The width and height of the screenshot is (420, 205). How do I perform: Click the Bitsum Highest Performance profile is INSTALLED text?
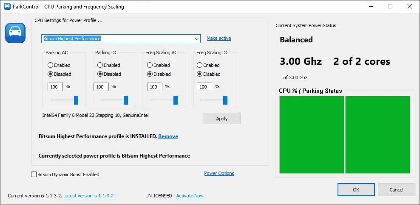pos(97,136)
